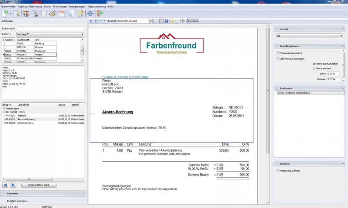The image size is (348, 208).
Task: Open the Layout 'Std' dropdown
Action: click(x=309, y=36)
